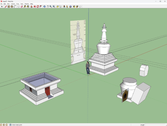Select the red Move arrows tool
Screen dimensions: 167x126
pos(35,7)
